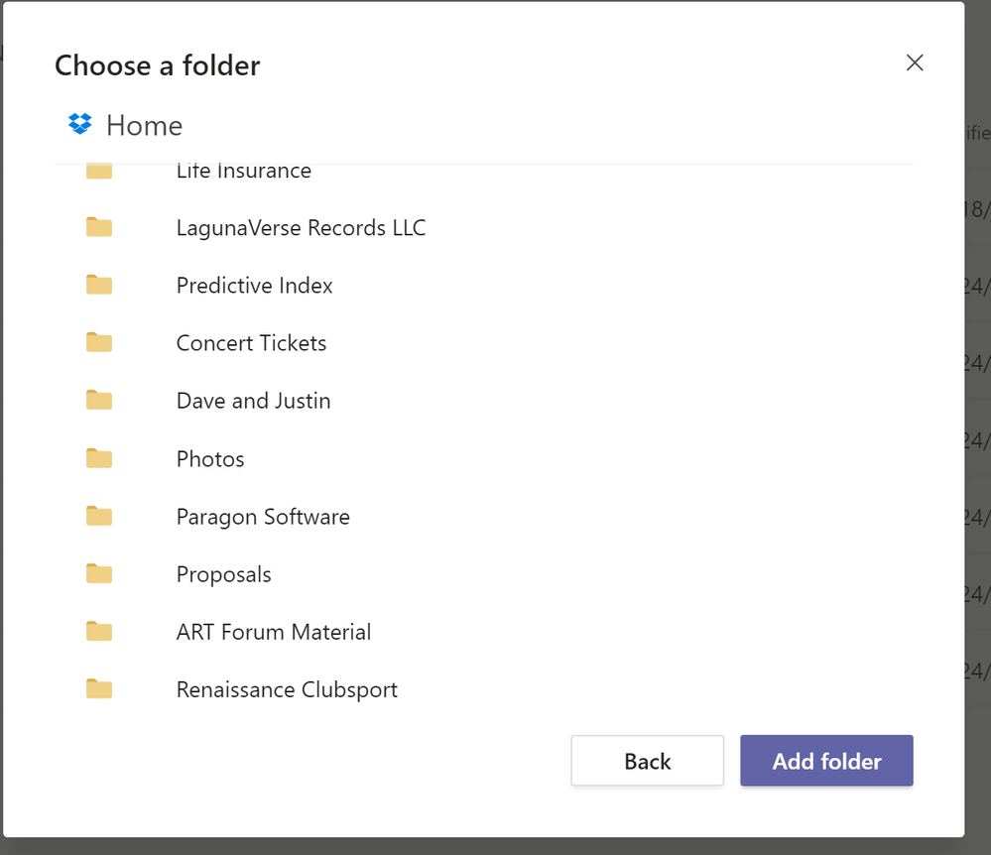Select the Photos folder name
The width and height of the screenshot is (991, 855).
210,459
